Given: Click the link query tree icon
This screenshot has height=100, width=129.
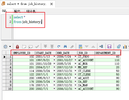Looking at the screenshot, I should tap(101, 47).
